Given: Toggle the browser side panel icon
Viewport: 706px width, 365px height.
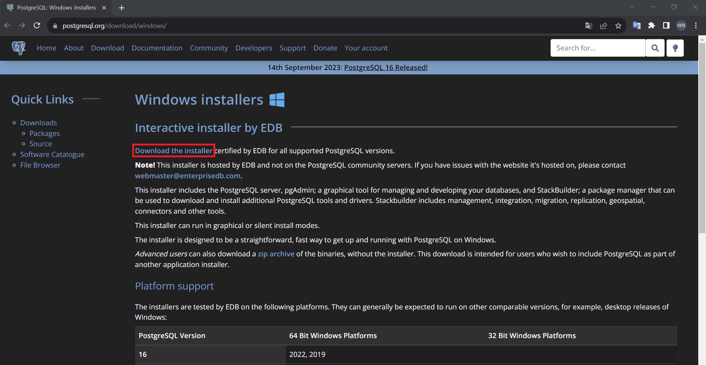Looking at the screenshot, I should [666, 25].
